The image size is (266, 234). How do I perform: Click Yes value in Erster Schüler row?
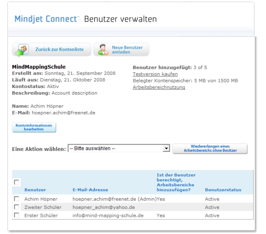[160, 215]
